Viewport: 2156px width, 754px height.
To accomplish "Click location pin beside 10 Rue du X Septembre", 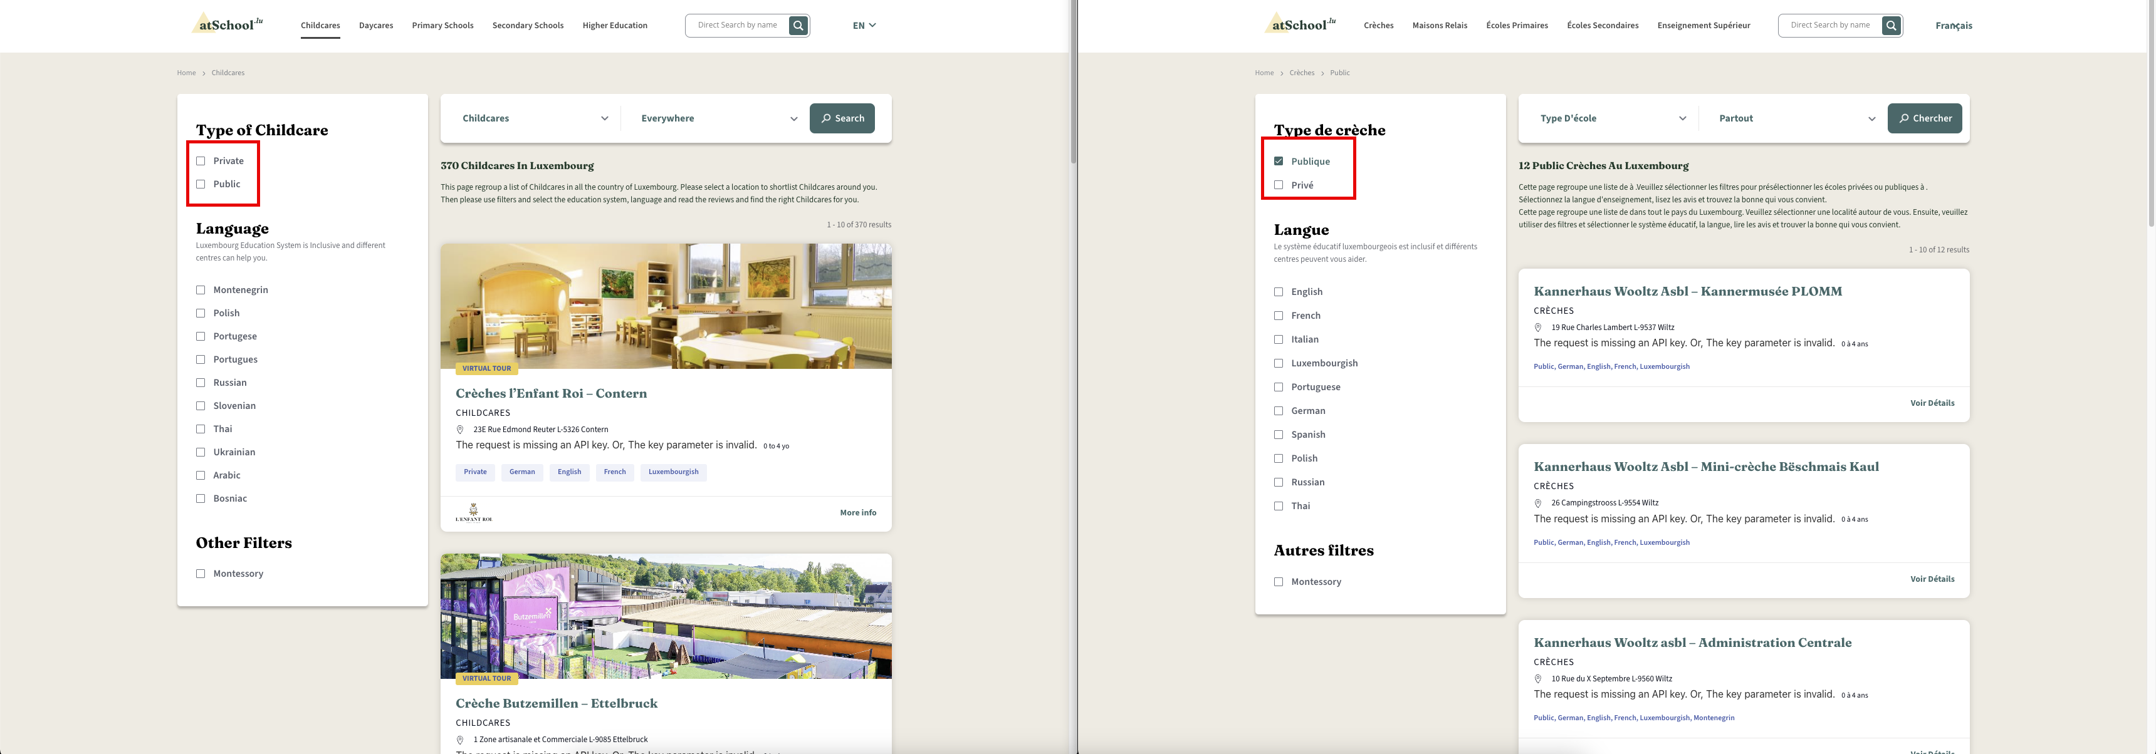I will click(1537, 679).
